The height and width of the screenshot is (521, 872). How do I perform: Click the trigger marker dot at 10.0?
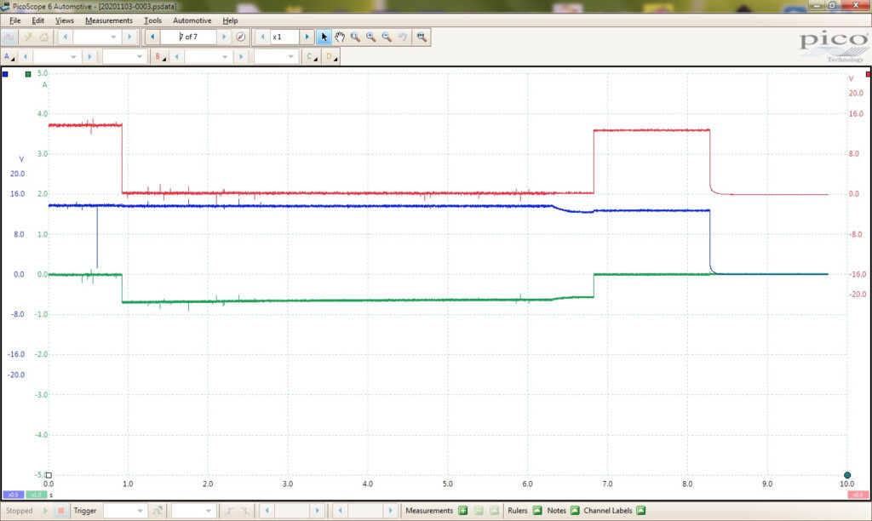847,475
